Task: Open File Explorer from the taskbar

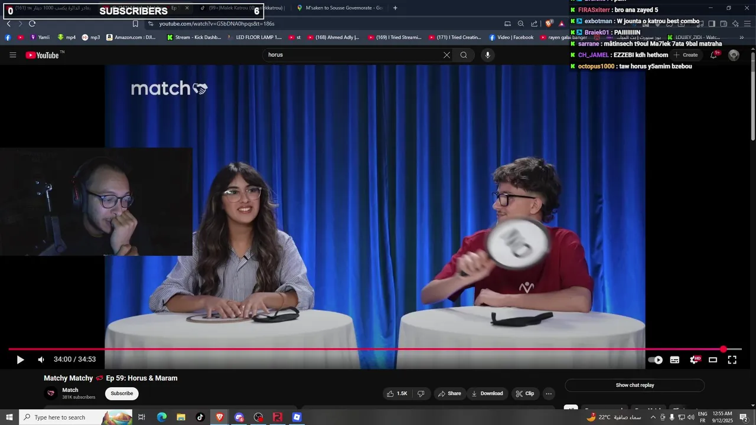Action: pyautogui.click(x=181, y=417)
